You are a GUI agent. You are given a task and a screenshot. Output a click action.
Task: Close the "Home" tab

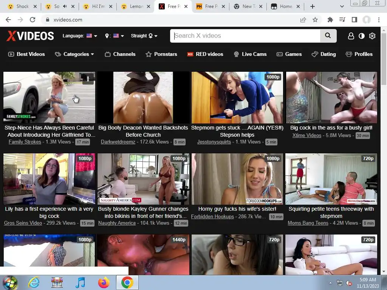click(x=298, y=6)
